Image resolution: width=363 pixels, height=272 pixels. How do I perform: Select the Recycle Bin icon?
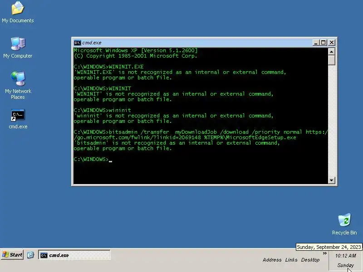point(344,224)
